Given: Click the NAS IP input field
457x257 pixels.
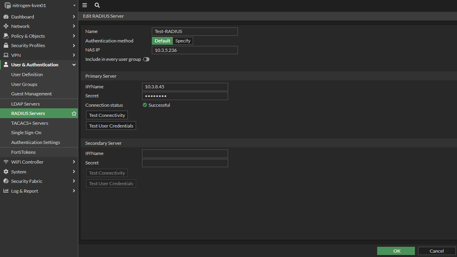Looking at the screenshot, I should tap(194, 50).
